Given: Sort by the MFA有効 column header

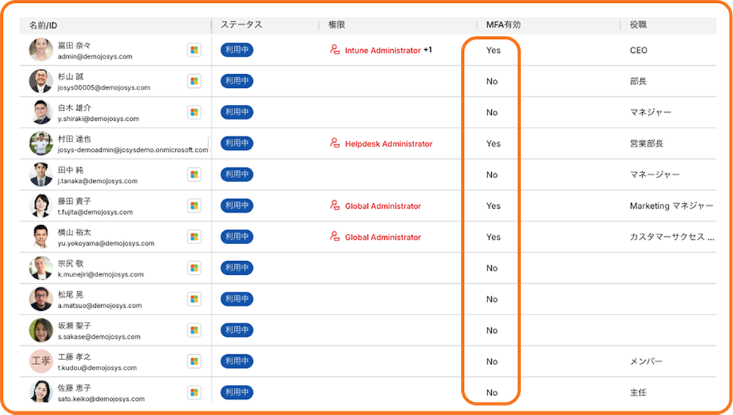Looking at the screenshot, I should [x=504, y=25].
